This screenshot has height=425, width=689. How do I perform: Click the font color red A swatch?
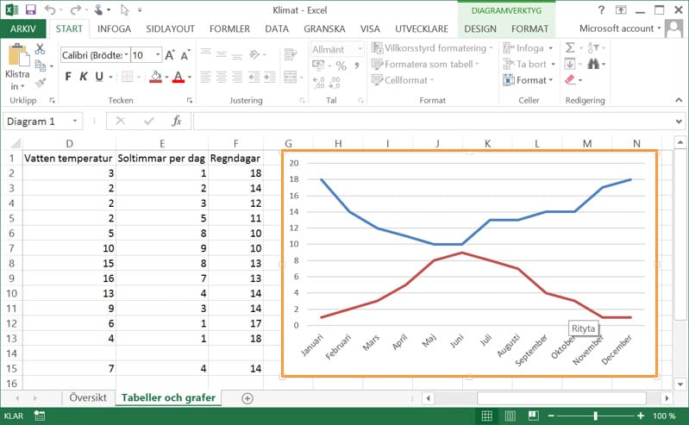(x=179, y=77)
